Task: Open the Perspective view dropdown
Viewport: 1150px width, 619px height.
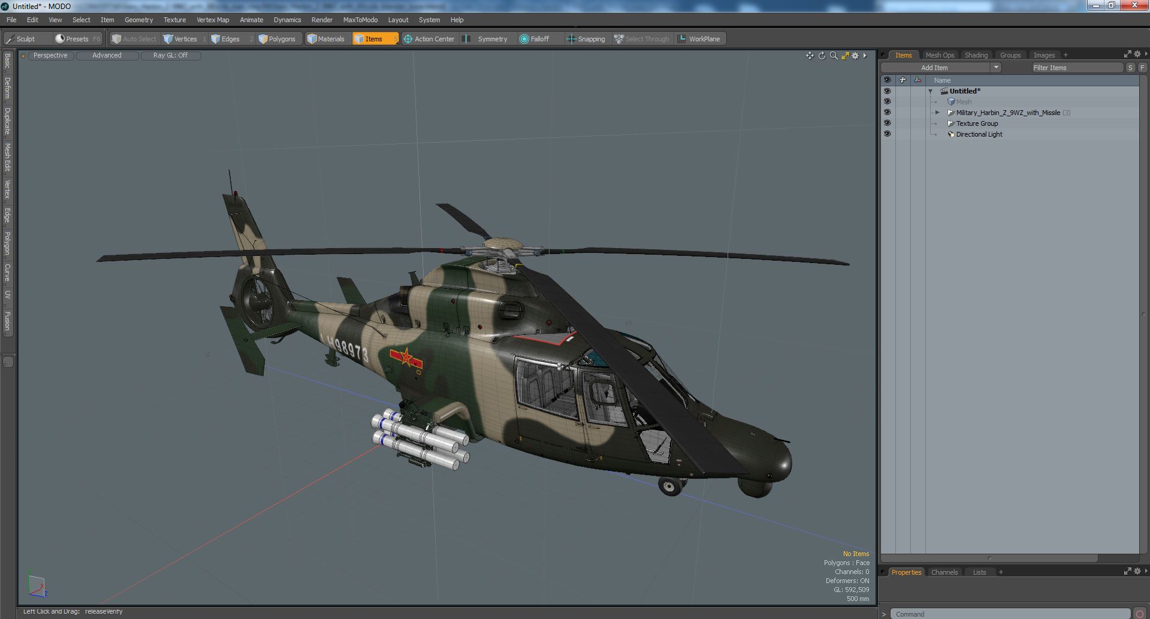Action: pyautogui.click(x=50, y=55)
